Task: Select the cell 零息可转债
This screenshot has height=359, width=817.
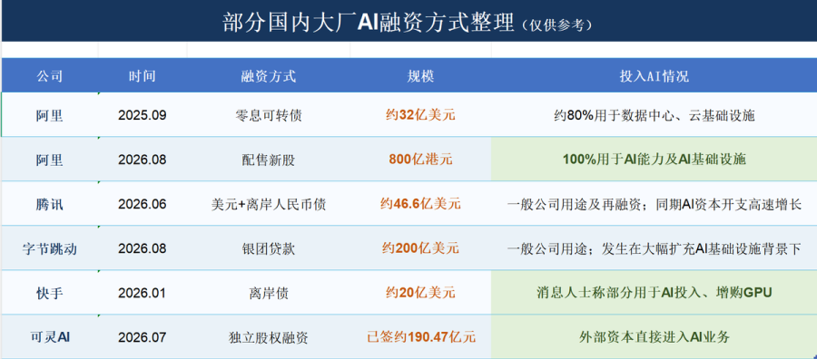Action: coord(269,115)
